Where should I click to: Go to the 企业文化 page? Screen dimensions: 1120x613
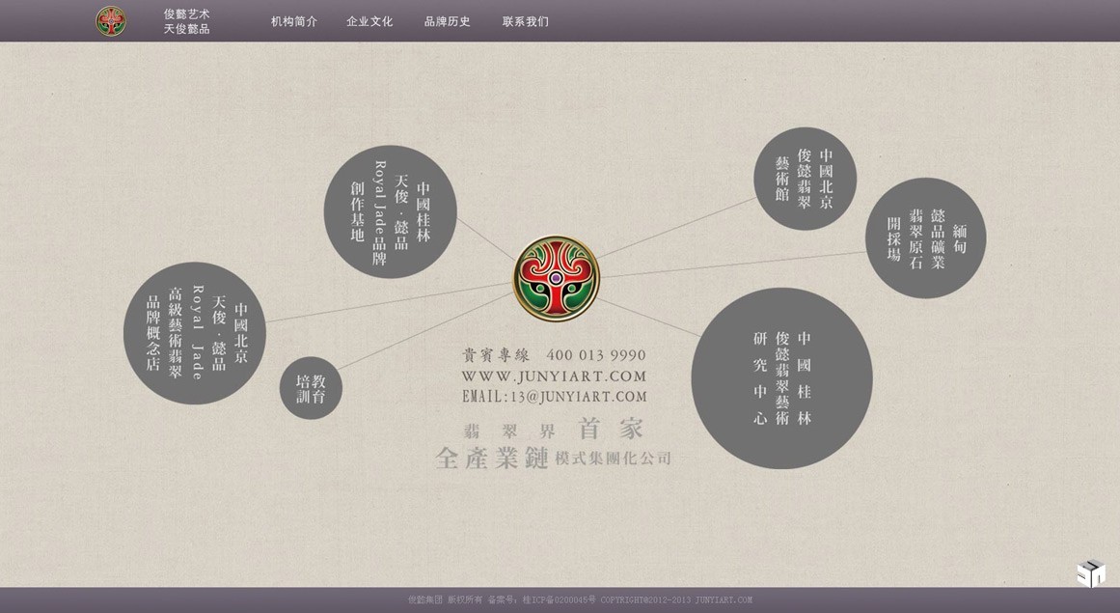(369, 21)
